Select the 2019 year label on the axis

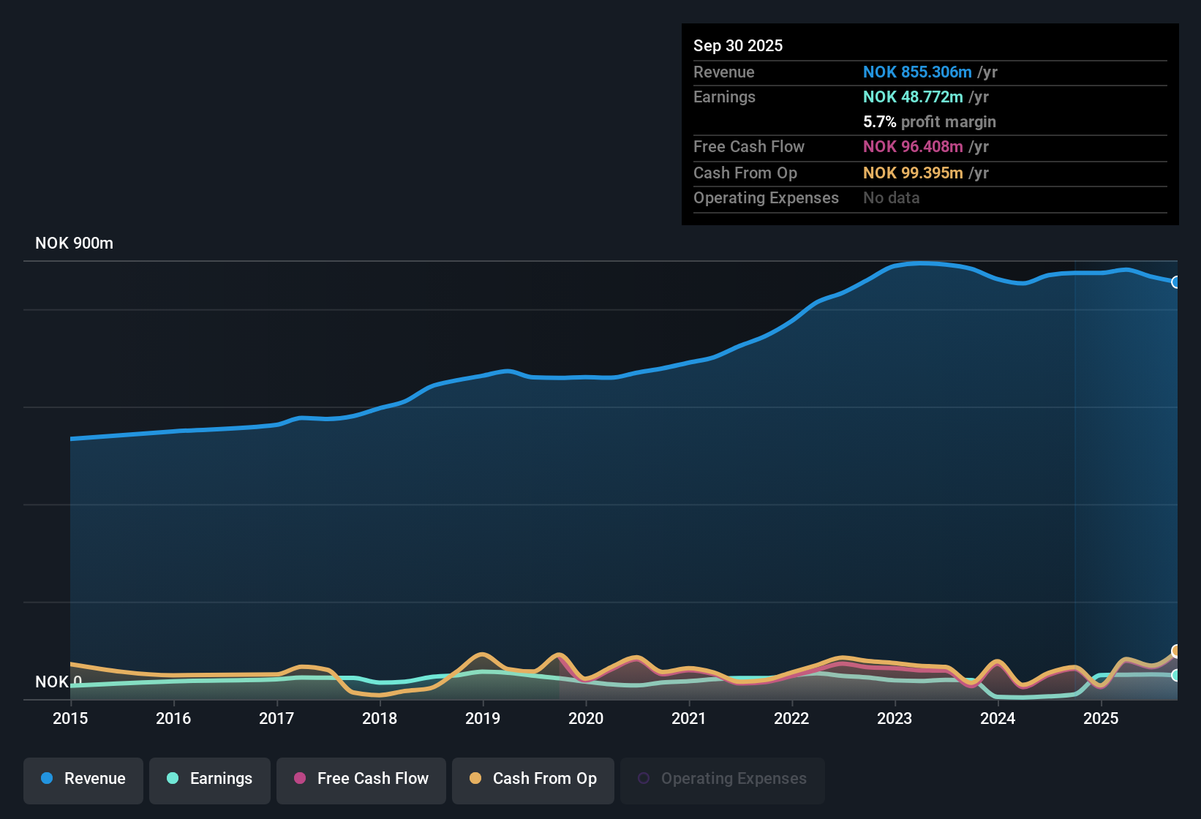click(483, 719)
